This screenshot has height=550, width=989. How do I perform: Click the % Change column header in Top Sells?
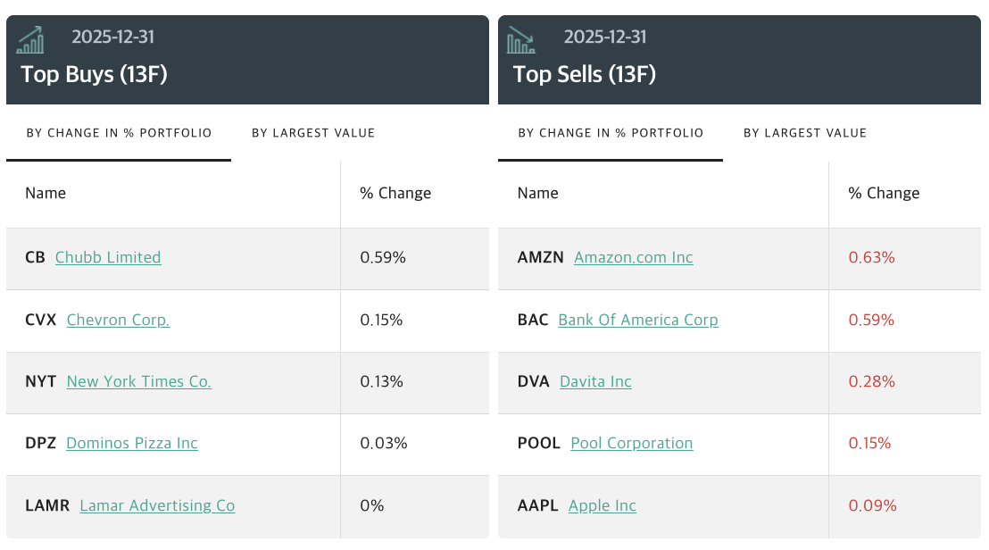884,193
